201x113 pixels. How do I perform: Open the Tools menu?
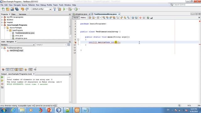(x=61, y=5)
